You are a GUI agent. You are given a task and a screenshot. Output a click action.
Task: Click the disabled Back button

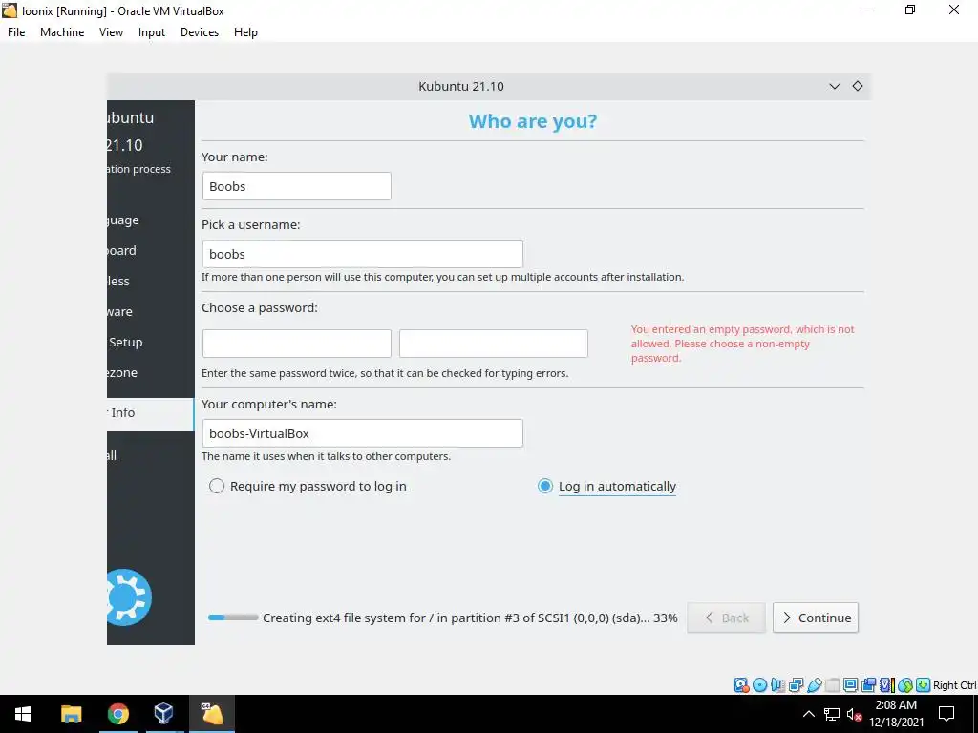click(x=726, y=618)
